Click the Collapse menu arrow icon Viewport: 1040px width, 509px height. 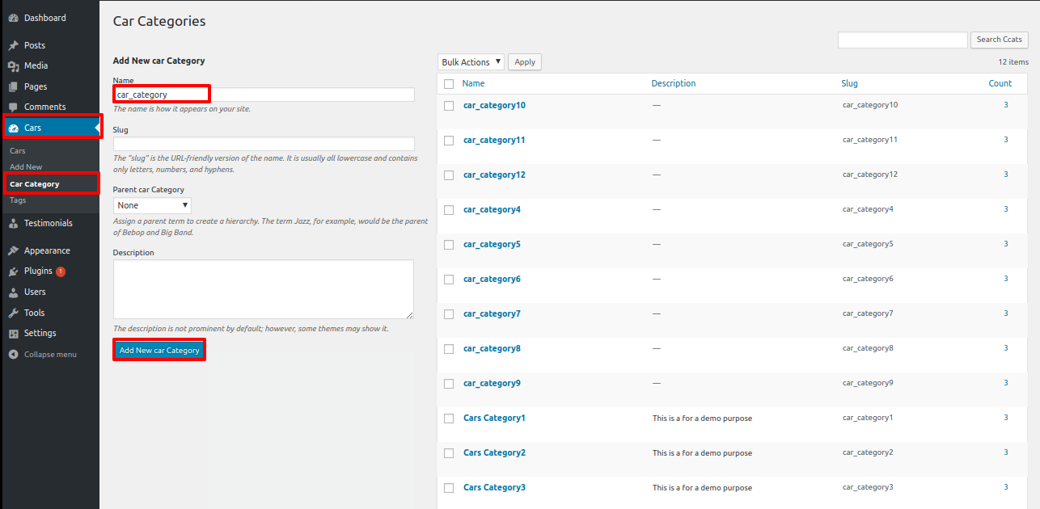click(x=13, y=355)
